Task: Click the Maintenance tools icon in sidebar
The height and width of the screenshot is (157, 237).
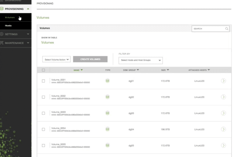Action: coord(2,43)
